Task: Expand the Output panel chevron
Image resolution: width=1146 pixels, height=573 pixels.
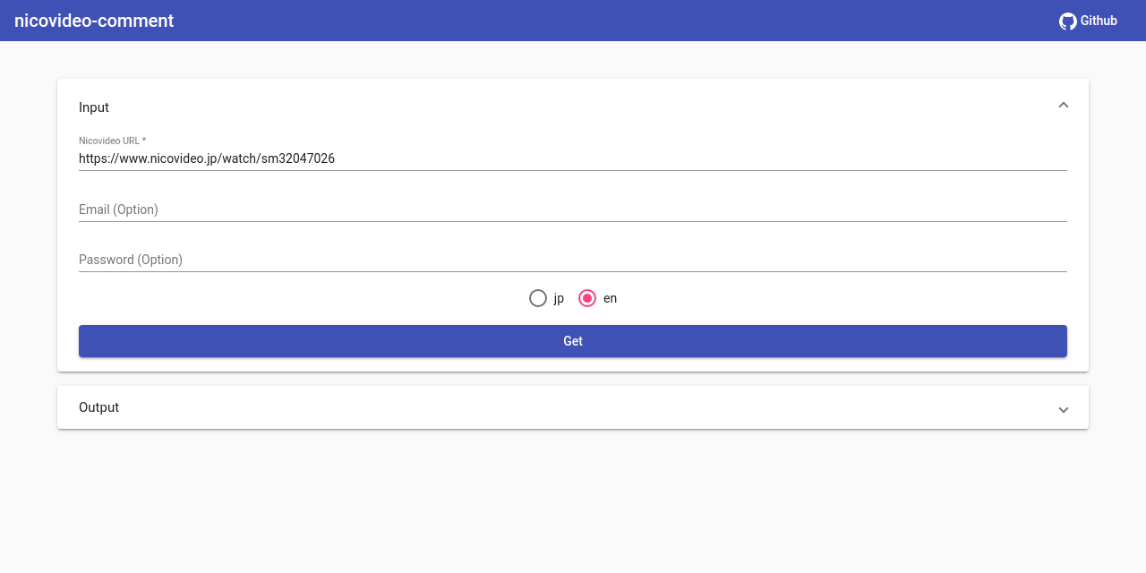Action: (x=1064, y=409)
